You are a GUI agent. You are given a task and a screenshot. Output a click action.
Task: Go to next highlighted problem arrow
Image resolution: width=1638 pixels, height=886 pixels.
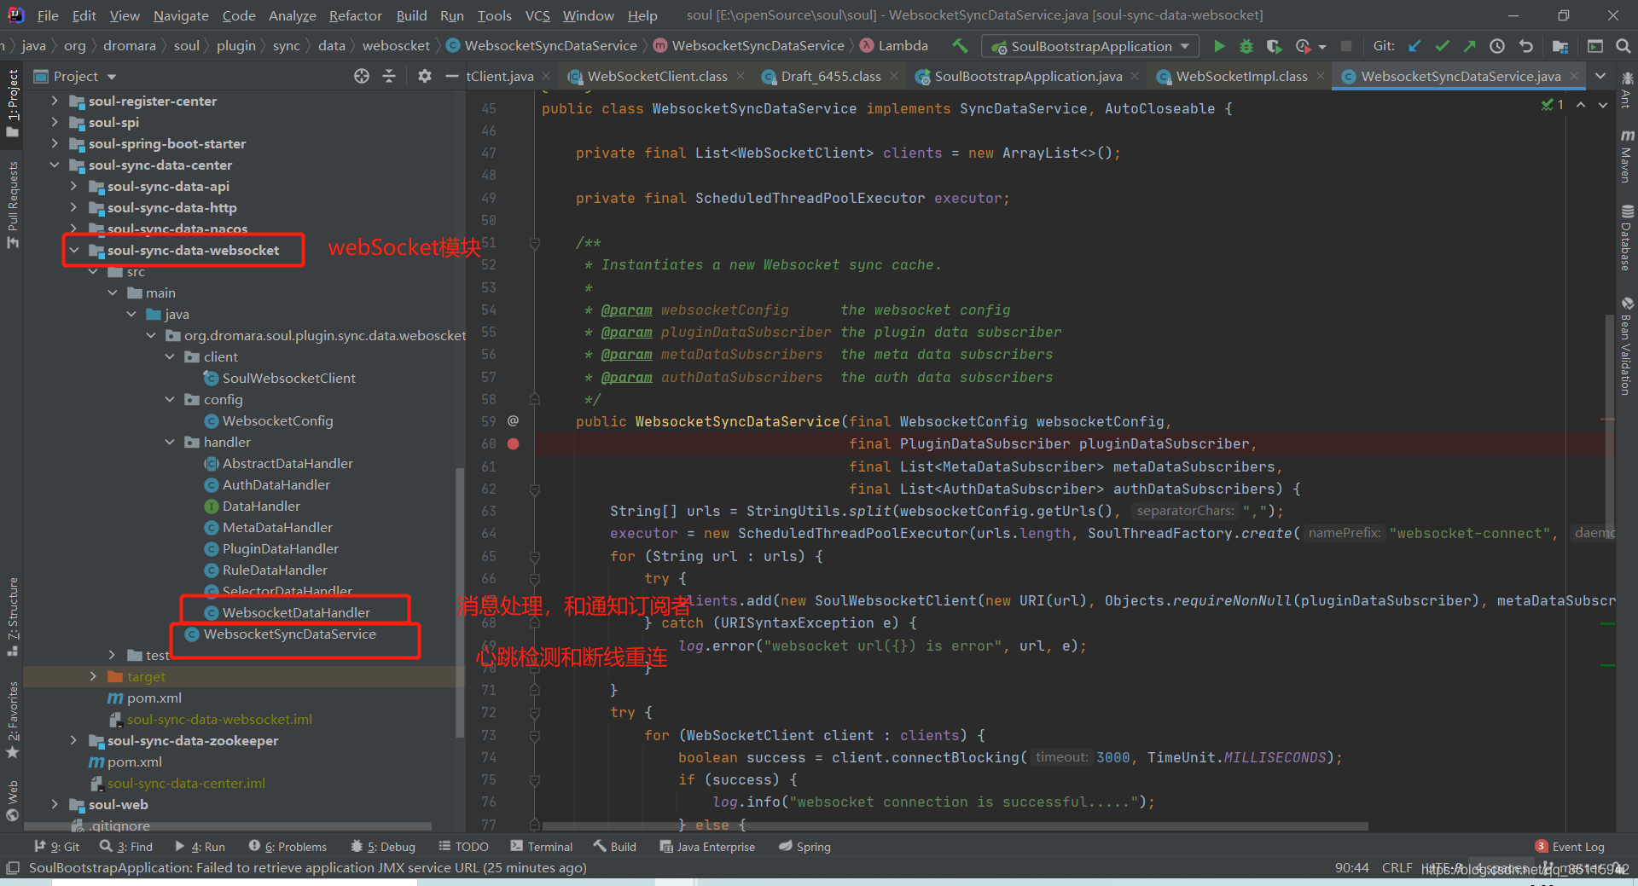click(1603, 105)
